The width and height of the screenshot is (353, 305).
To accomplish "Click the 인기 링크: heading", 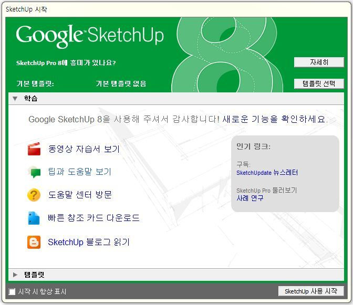I will [254, 146].
